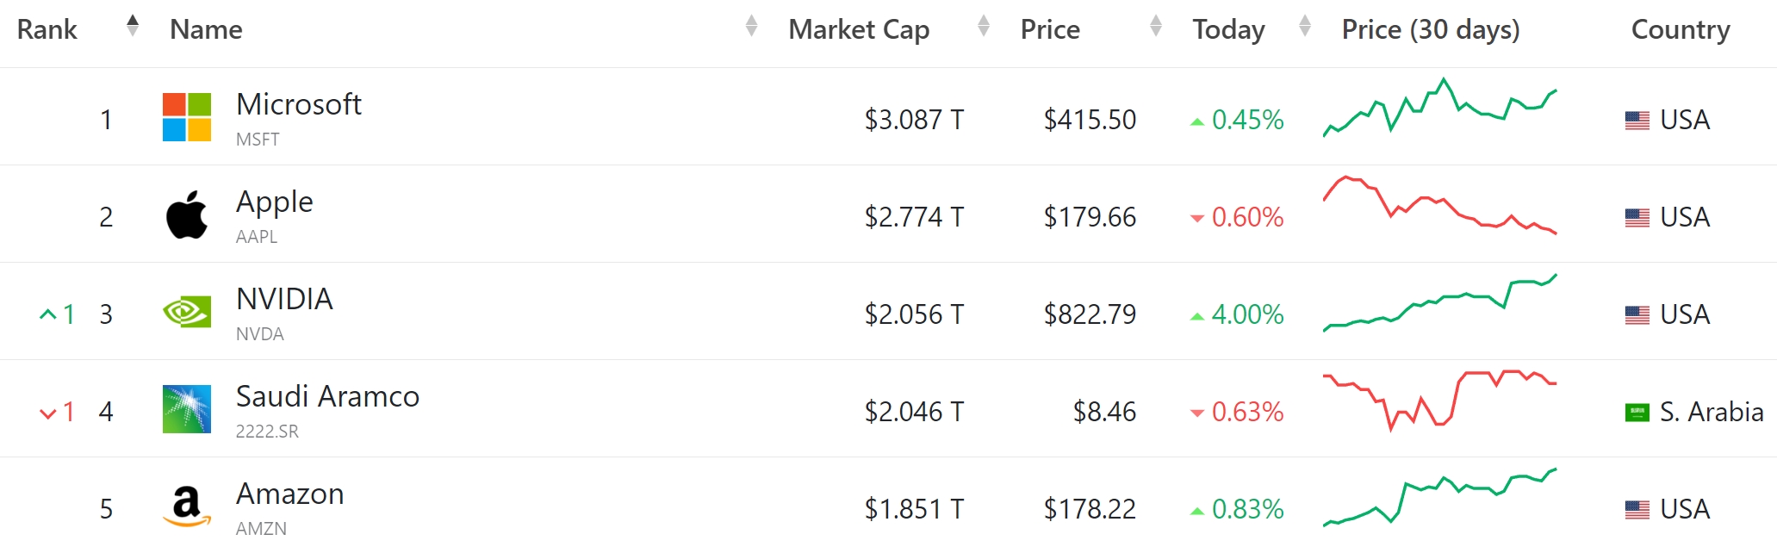Viewport: 1777px width, 553px height.
Task: Click the Country column header
Action: click(x=1680, y=29)
